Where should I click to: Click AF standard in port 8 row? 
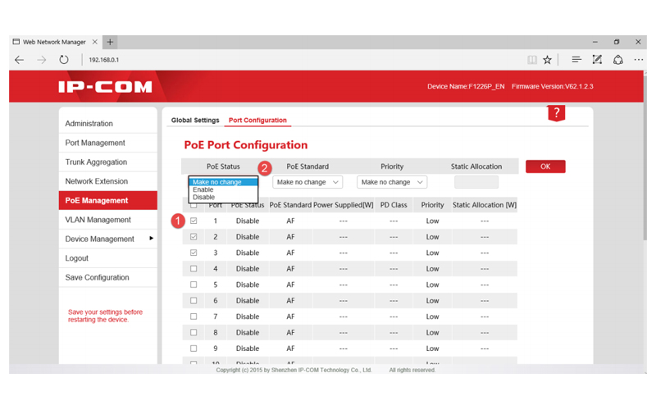[290, 333]
